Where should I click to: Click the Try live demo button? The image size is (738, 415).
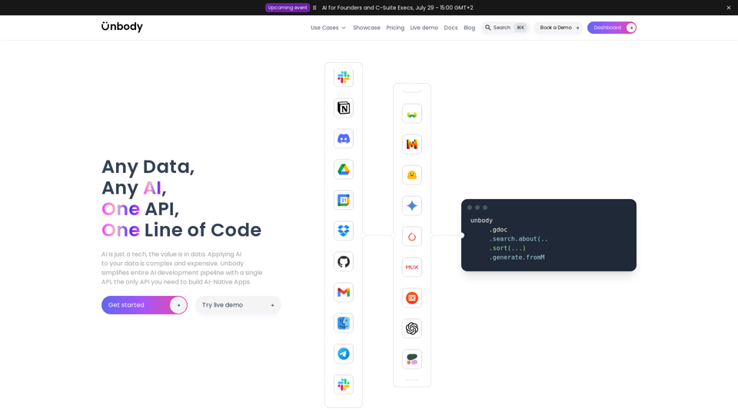tap(238, 305)
